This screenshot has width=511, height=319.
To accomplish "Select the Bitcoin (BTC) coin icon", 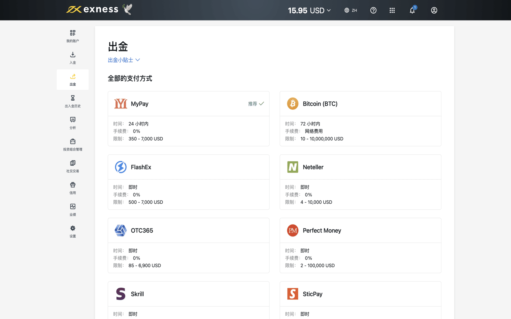I will (292, 104).
